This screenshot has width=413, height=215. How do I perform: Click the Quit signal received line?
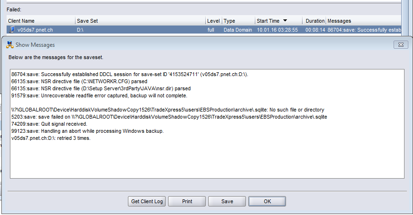click(49, 124)
